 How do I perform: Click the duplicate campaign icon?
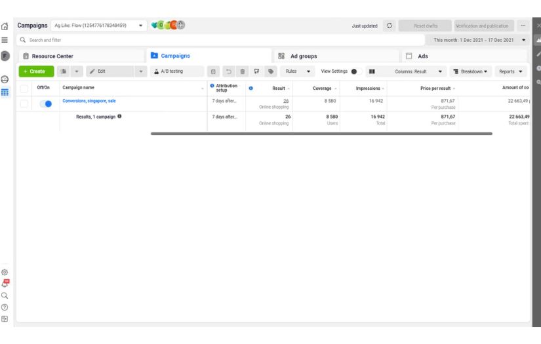pos(64,71)
